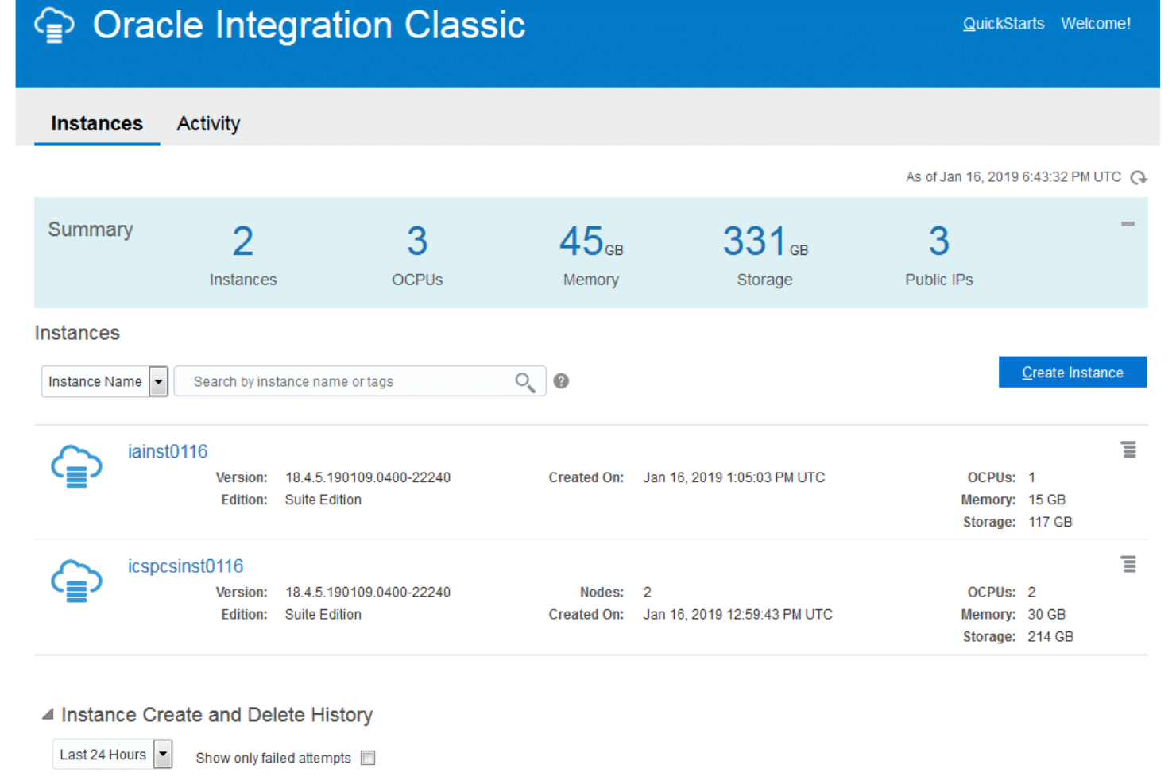Collapse the Summary panel using its minimize control
The width and height of the screenshot is (1176, 784).
point(1128,225)
